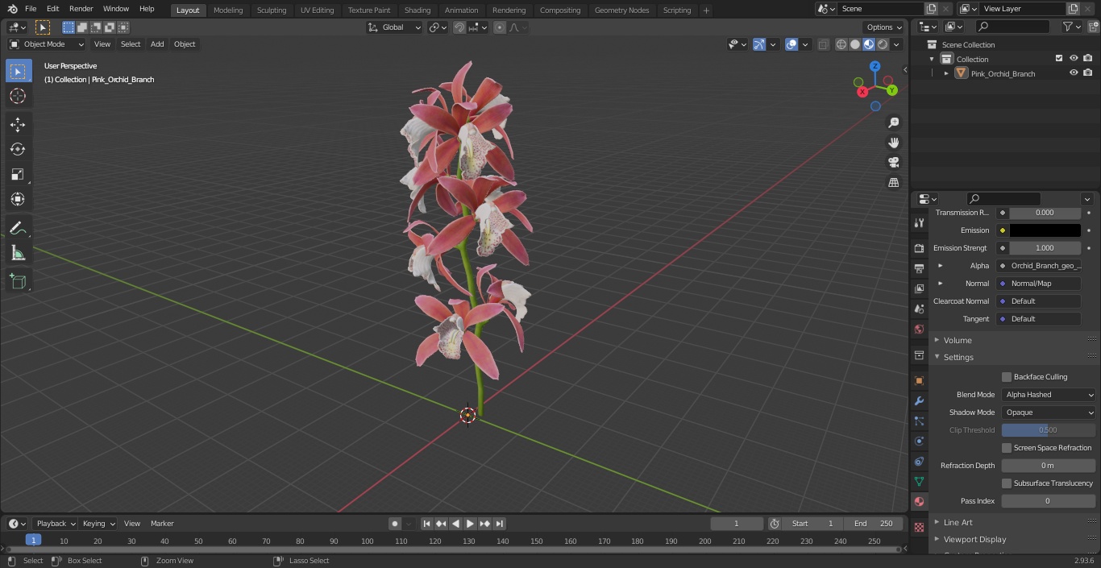Open the World properties tab
This screenshot has width=1101, height=568.
(919, 329)
